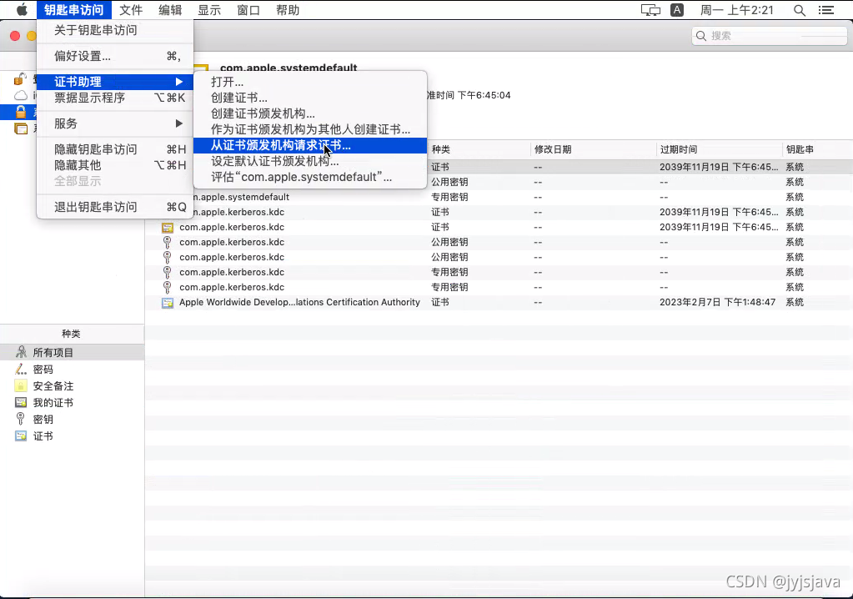Click the Secure Notes category icon
Image resolution: width=853 pixels, height=599 pixels.
point(21,385)
